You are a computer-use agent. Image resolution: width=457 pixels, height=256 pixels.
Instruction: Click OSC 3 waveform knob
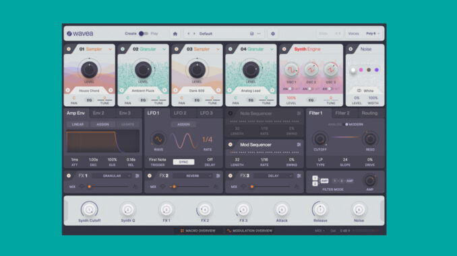coord(331,70)
